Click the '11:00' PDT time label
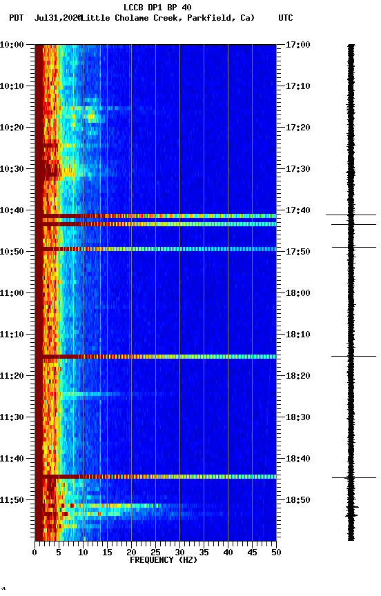Screen dimensions: 381x596 click(x=12, y=293)
